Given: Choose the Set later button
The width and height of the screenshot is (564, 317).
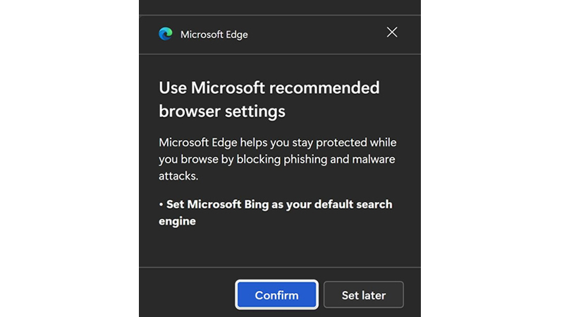Looking at the screenshot, I should tap(363, 295).
